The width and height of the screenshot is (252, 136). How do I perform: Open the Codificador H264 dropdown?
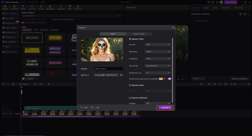pyautogui.click(x=158, y=59)
